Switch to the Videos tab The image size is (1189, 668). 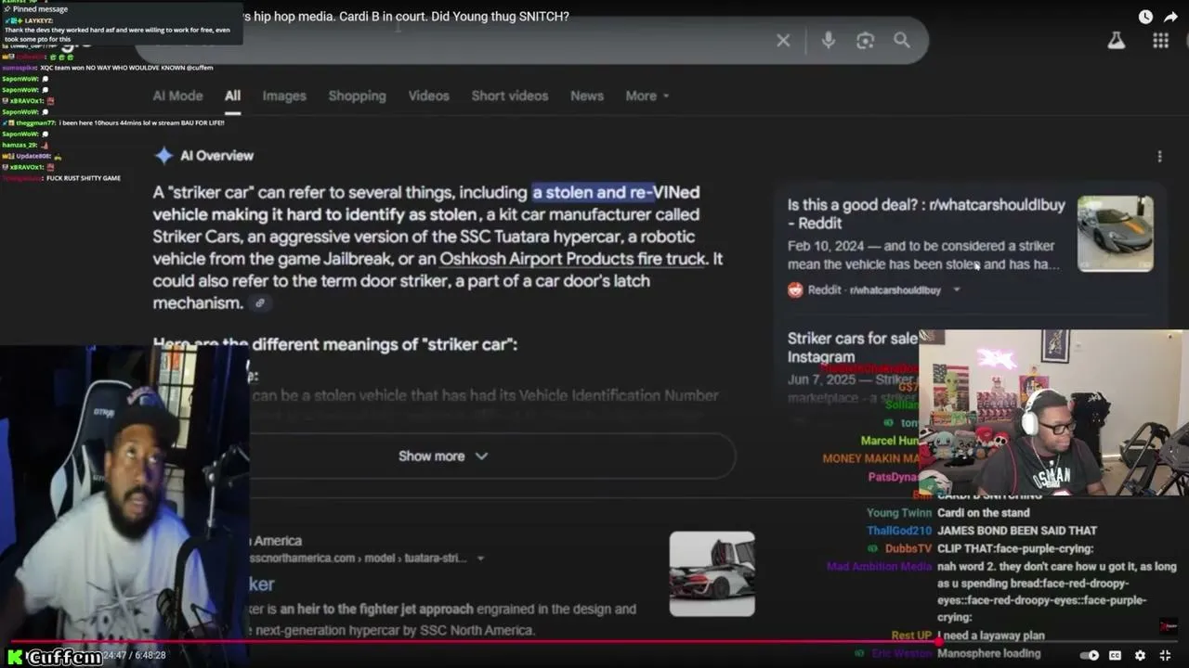tap(428, 96)
